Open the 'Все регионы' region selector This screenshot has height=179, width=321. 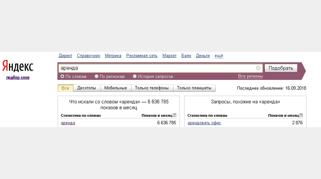coord(250,76)
